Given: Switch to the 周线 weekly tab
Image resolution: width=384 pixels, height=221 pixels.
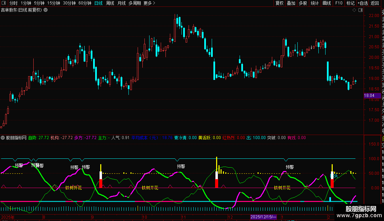Looking at the screenshot, I should [110, 3].
